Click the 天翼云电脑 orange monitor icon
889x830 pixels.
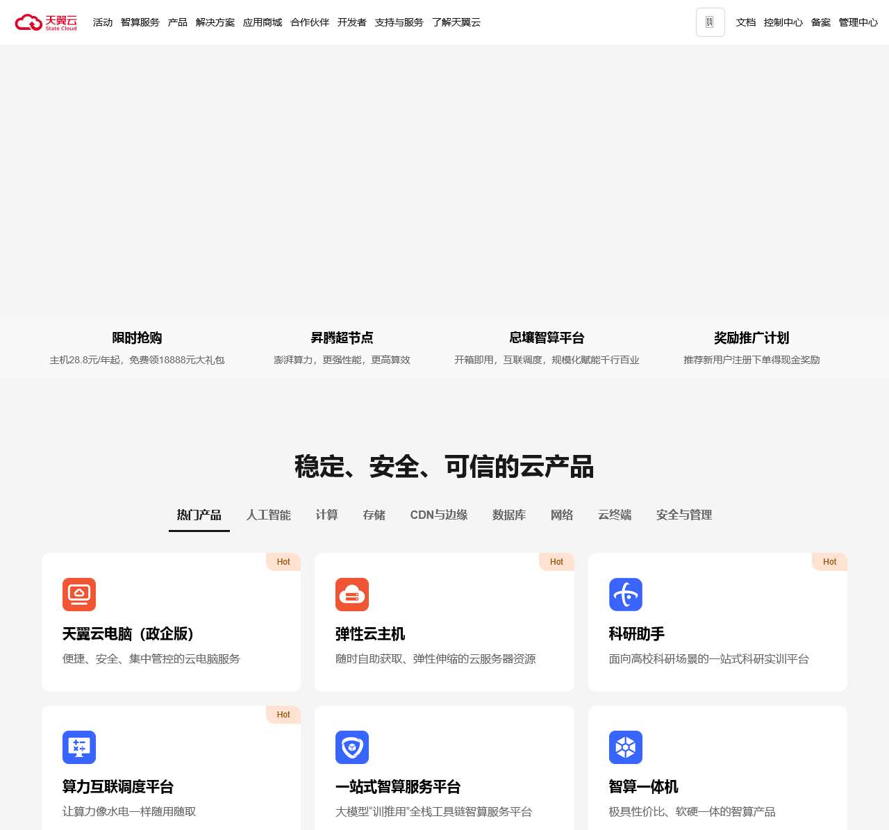pos(79,595)
